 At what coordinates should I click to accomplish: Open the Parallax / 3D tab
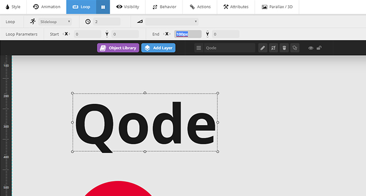pyautogui.click(x=277, y=7)
